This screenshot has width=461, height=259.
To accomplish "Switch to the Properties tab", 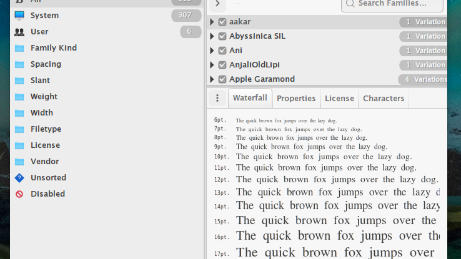I will point(296,99).
